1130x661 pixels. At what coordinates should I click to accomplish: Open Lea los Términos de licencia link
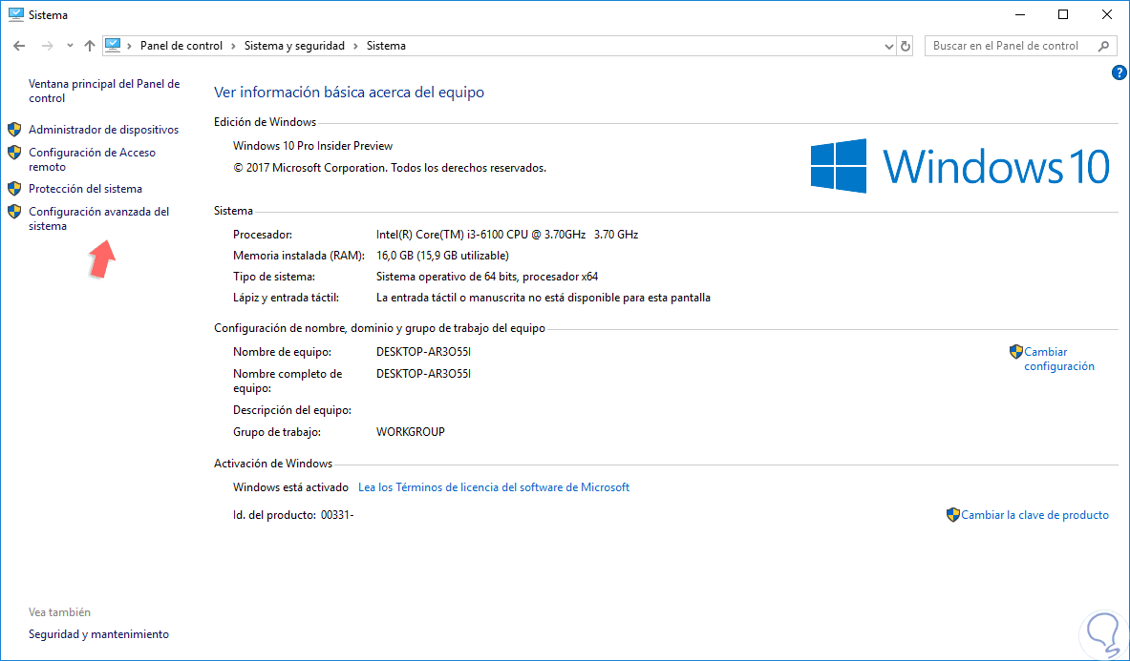(x=494, y=487)
